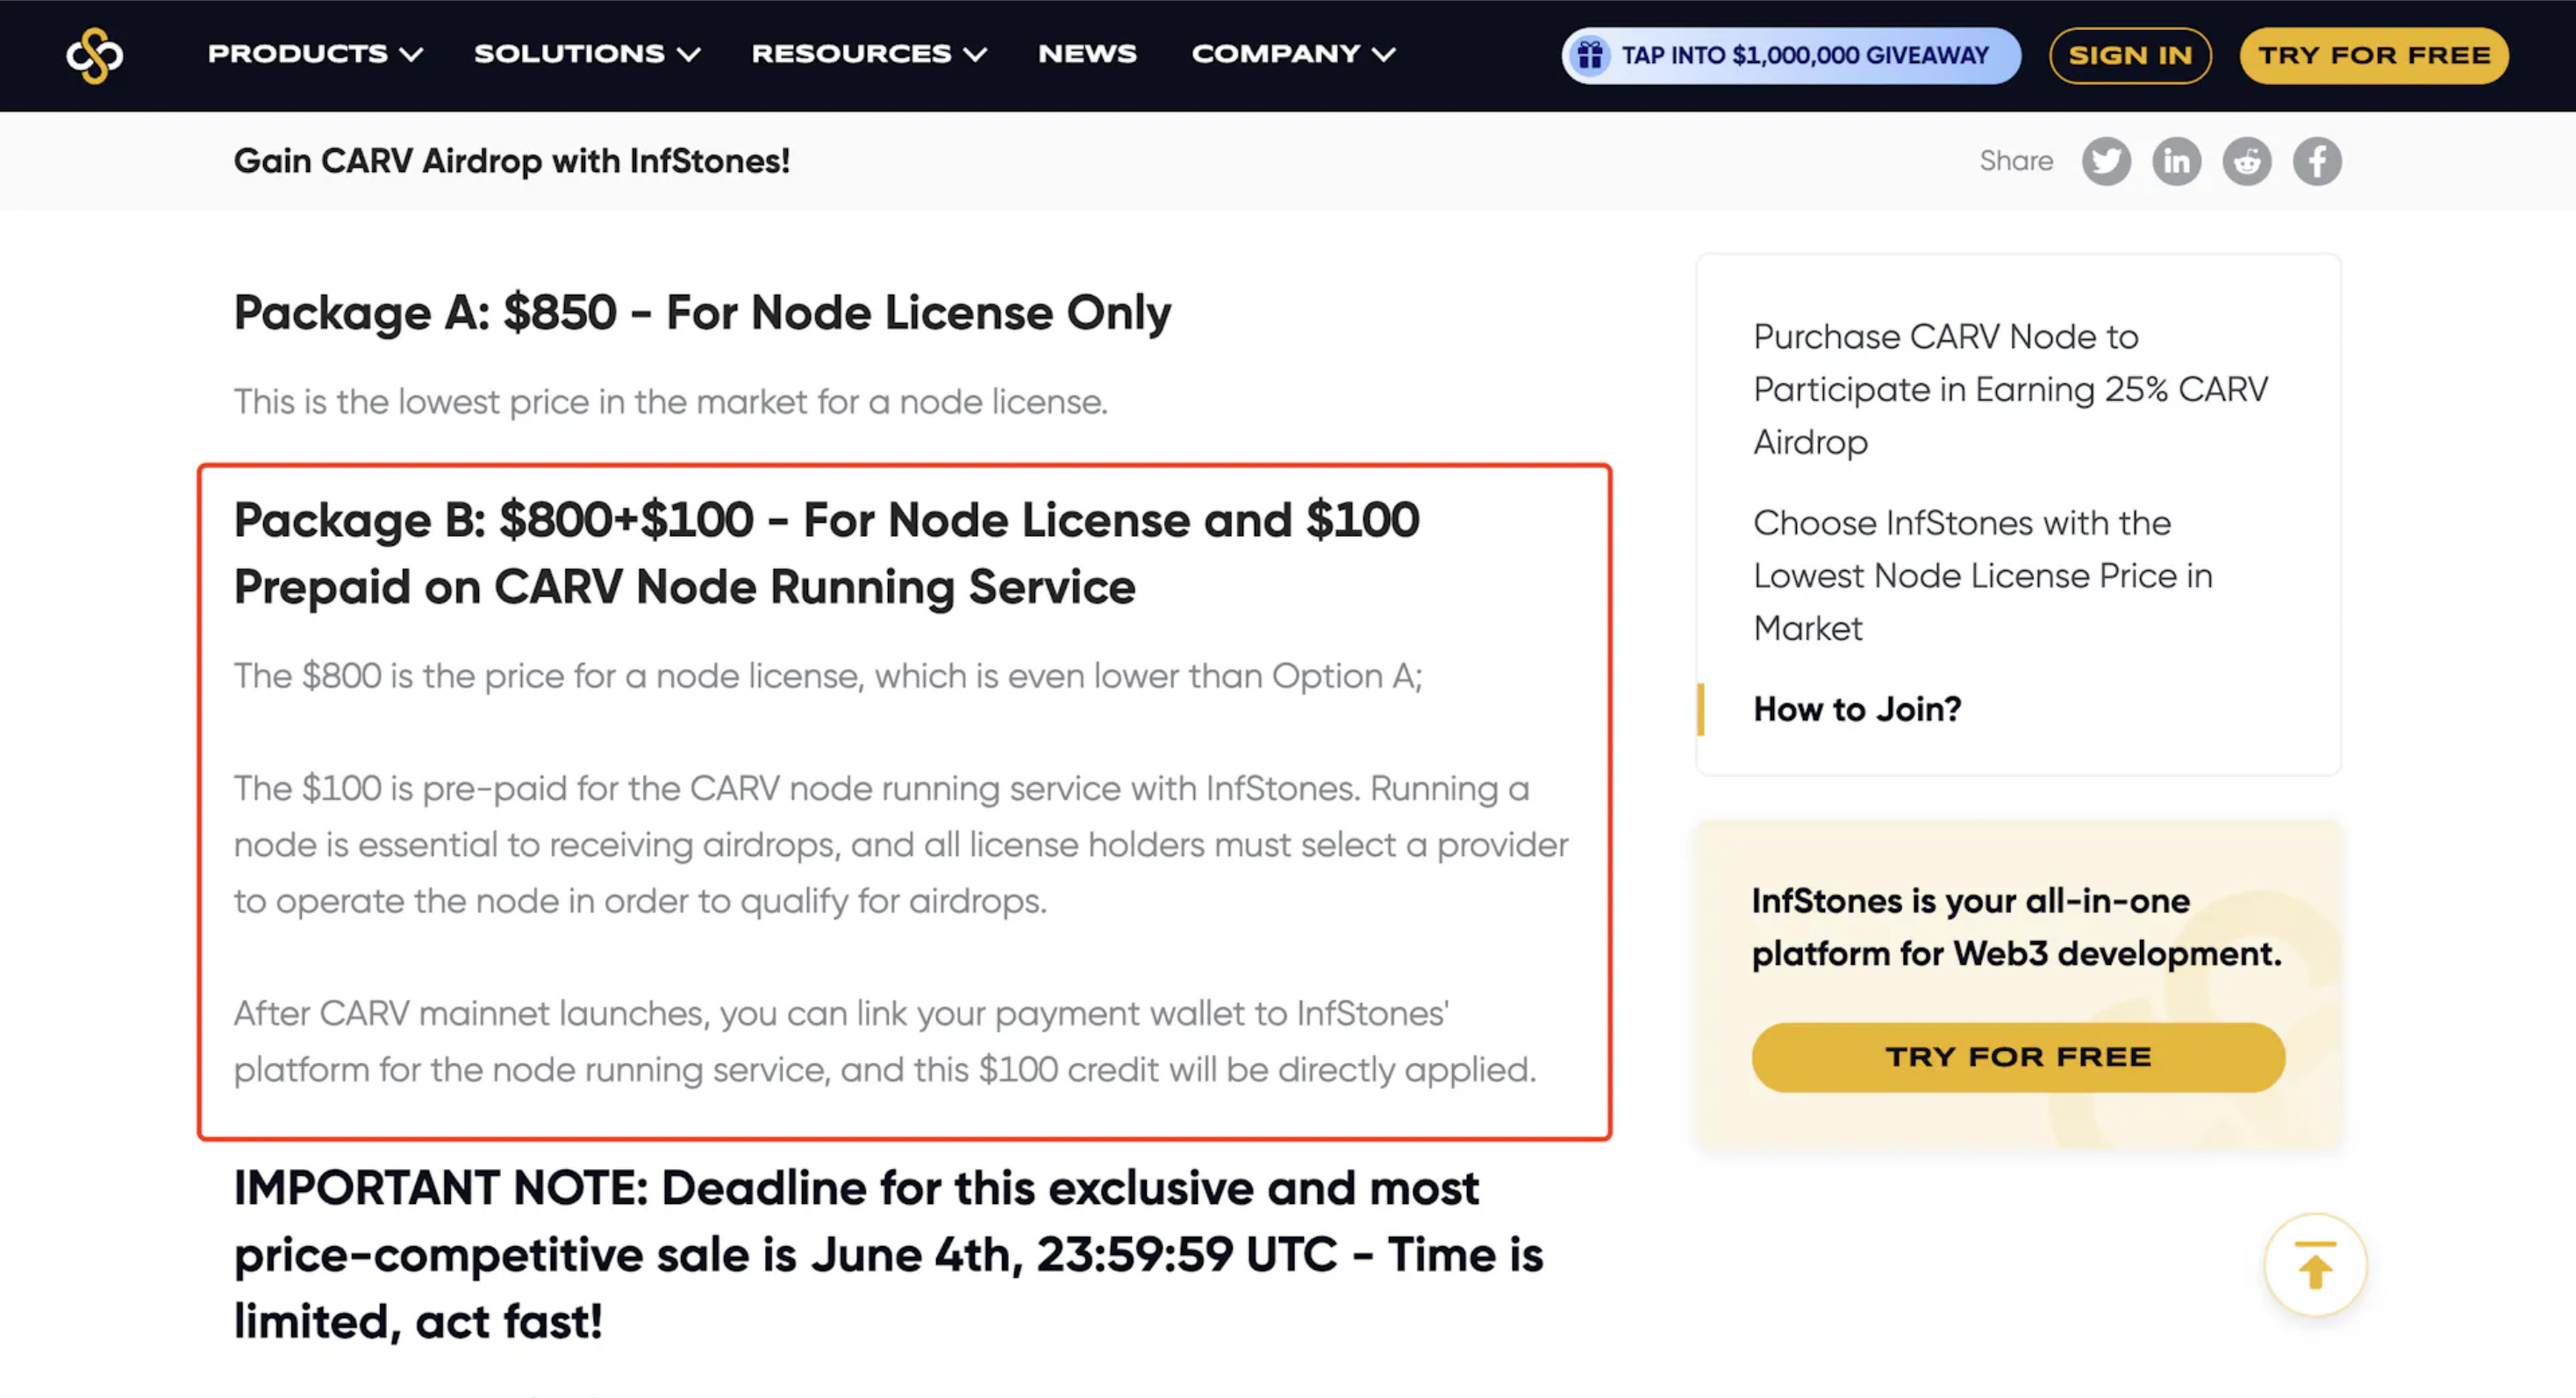Share article on Twitter
This screenshot has height=1398, width=2576.
[x=2105, y=160]
